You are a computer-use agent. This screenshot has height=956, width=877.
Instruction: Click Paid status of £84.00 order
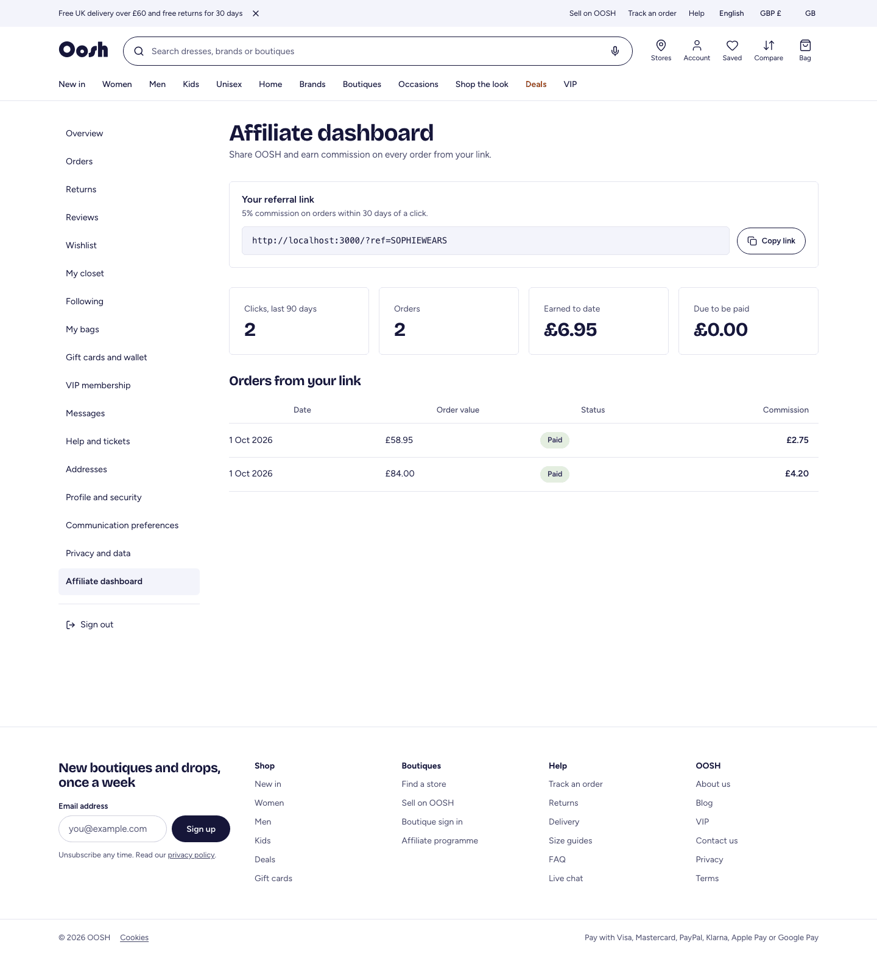point(555,474)
